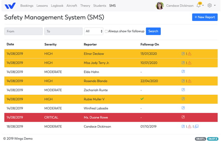The image size is (221, 147).
Task: Open Rosendo Blanda report edit icon
Action: (183, 81)
